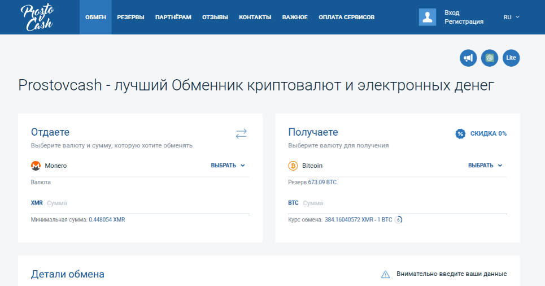Open the ОПЛАТА СЕРВИСОВ menu item
The height and width of the screenshot is (286, 545).
[x=347, y=17]
